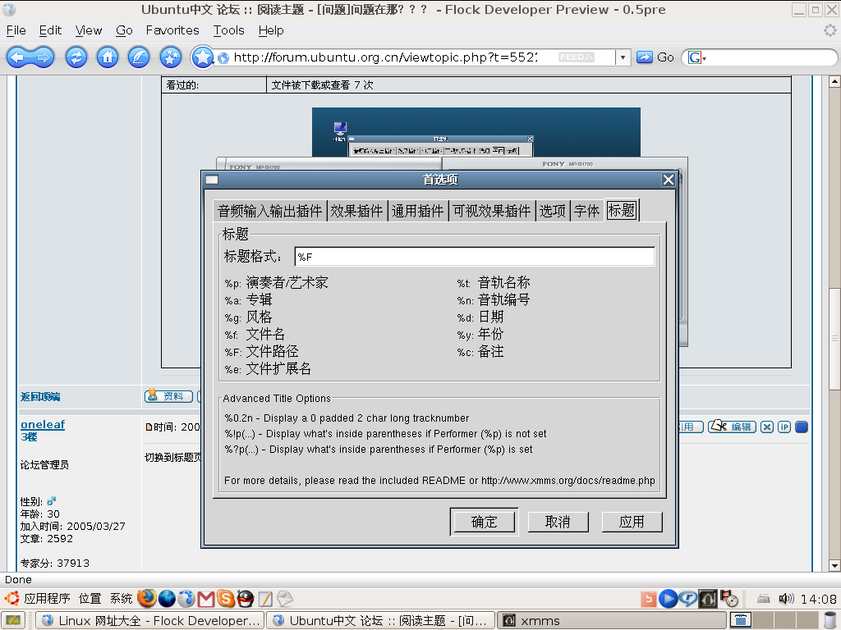
Task: Click the xmms tray icon
Action: [x=707, y=598]
